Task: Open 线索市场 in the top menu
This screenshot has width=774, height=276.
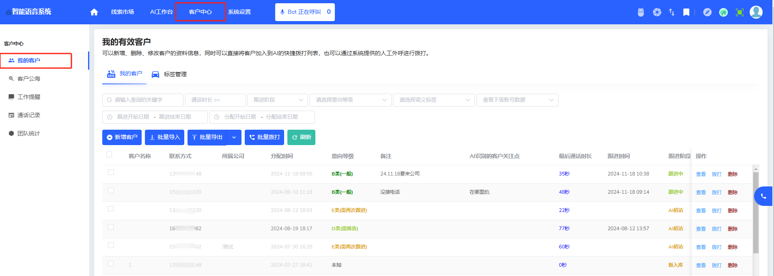Action: [123, 12]
